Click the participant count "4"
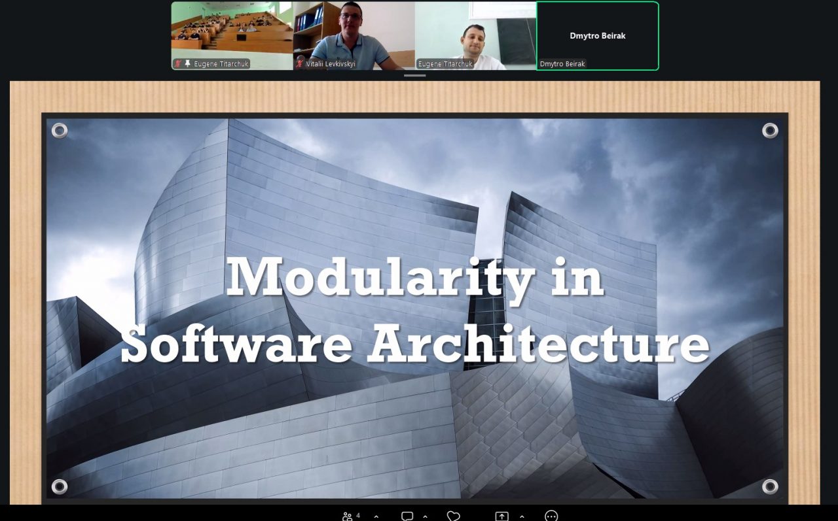The image size is (838, 521). [x=358, y=515]
